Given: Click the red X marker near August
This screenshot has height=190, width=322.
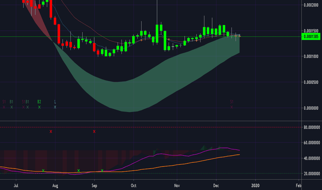Looking at the screenshot, I should point(51,132).
